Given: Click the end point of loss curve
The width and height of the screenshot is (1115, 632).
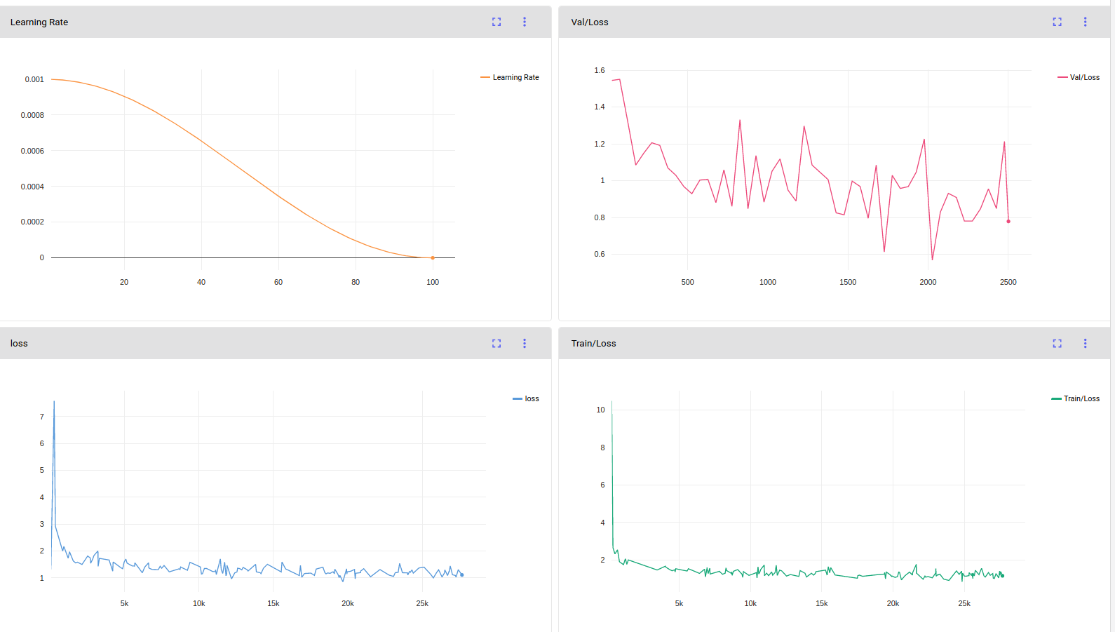Looking at the screenshot, I should [x=461, y=574].
